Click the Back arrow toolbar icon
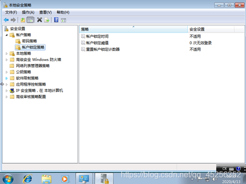 pyautogui.click(x=6, y=20)
